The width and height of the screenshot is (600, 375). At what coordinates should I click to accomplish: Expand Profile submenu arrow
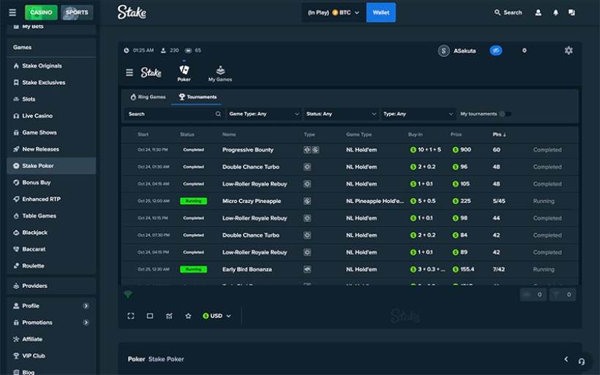[86, 306]
